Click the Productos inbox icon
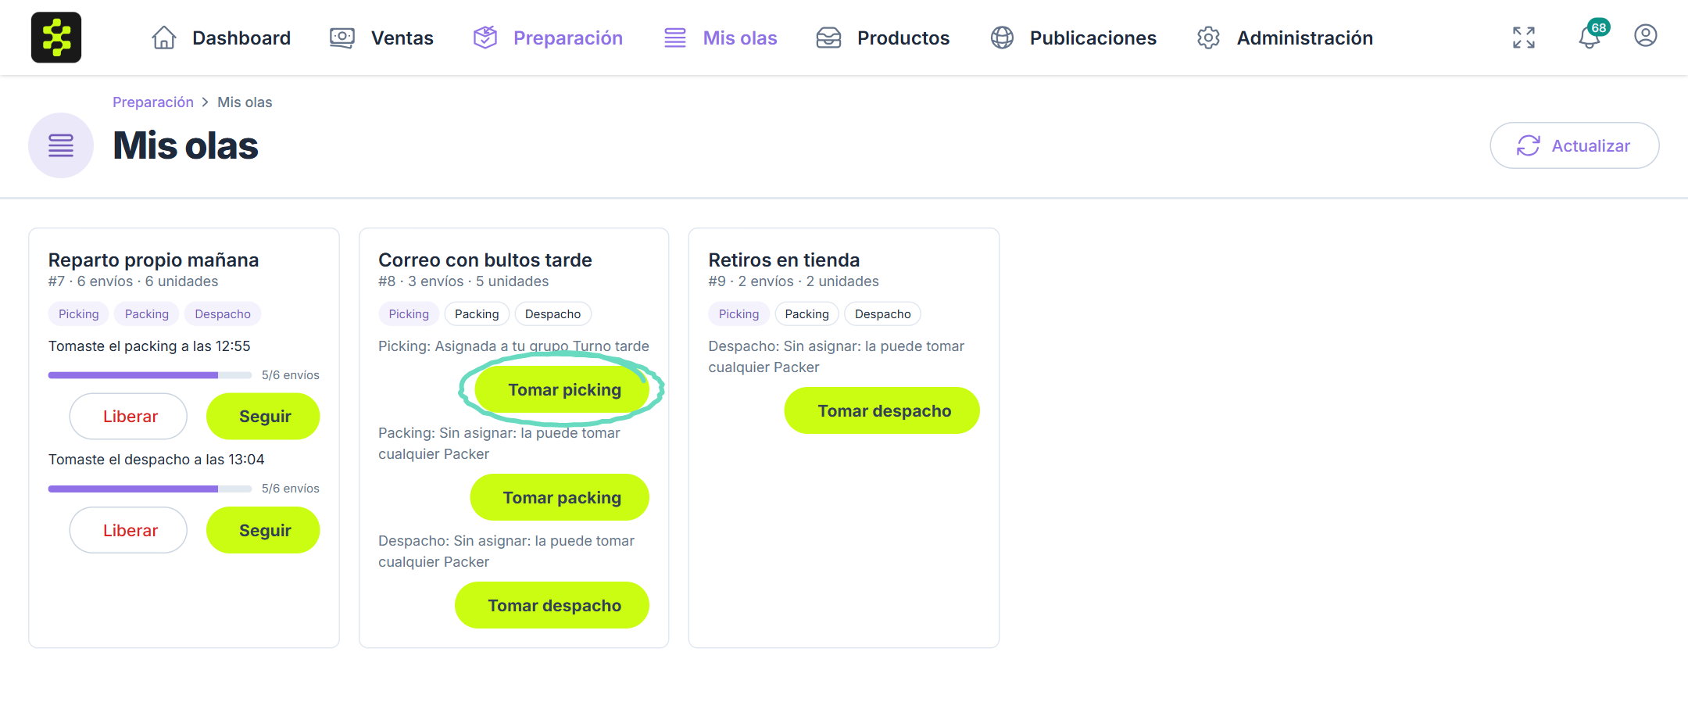The image size is (1688, 727). point(828,38)
